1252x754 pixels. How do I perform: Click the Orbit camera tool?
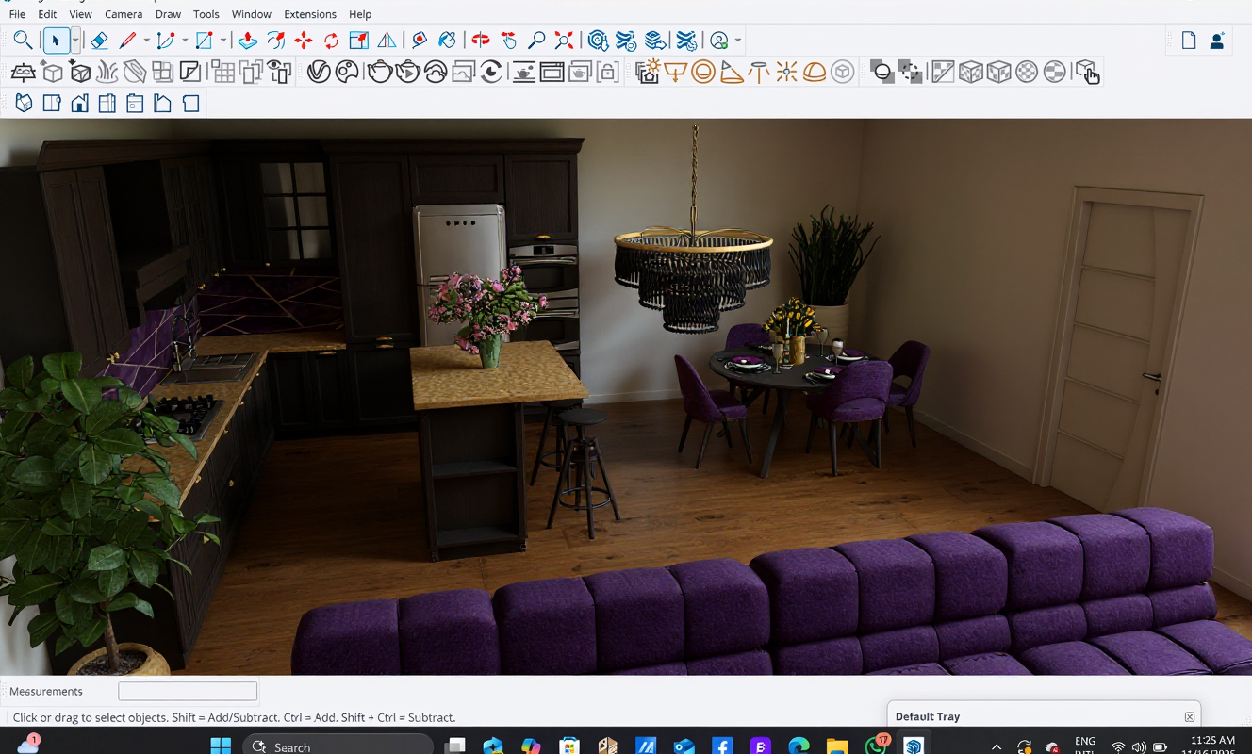tap(481, 41)
